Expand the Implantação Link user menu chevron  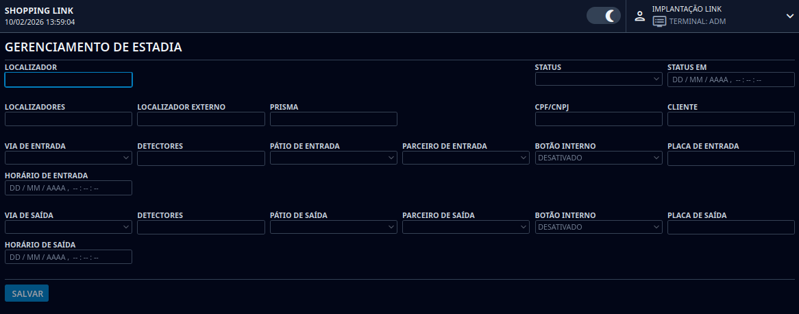[789, 16]
